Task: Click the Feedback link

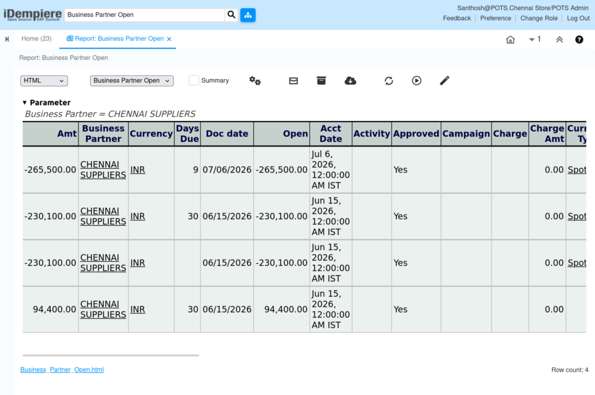Action: [457, 18]
